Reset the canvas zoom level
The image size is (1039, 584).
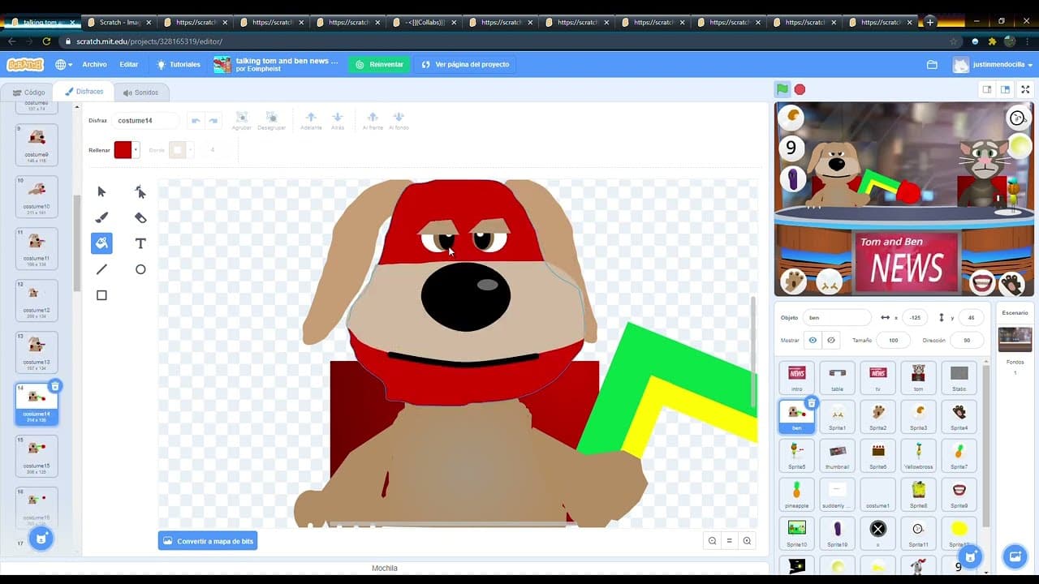click(x=729, y=541)
